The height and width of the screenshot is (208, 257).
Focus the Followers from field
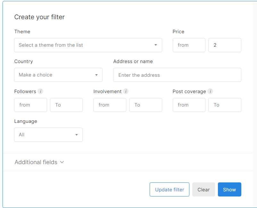click(x=31, y=105)
